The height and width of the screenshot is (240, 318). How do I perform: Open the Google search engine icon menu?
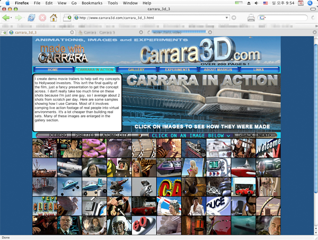click(x=262, y=18)
